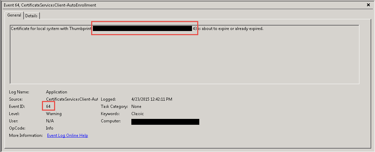Close the Event 64 details pane
The width and height of the screenshot is (375, 152).
coord(368,5)
